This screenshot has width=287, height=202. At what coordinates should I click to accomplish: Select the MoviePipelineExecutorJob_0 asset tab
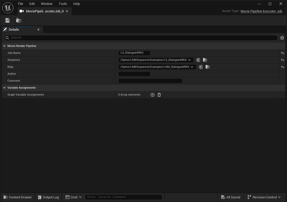click(45, 11)
